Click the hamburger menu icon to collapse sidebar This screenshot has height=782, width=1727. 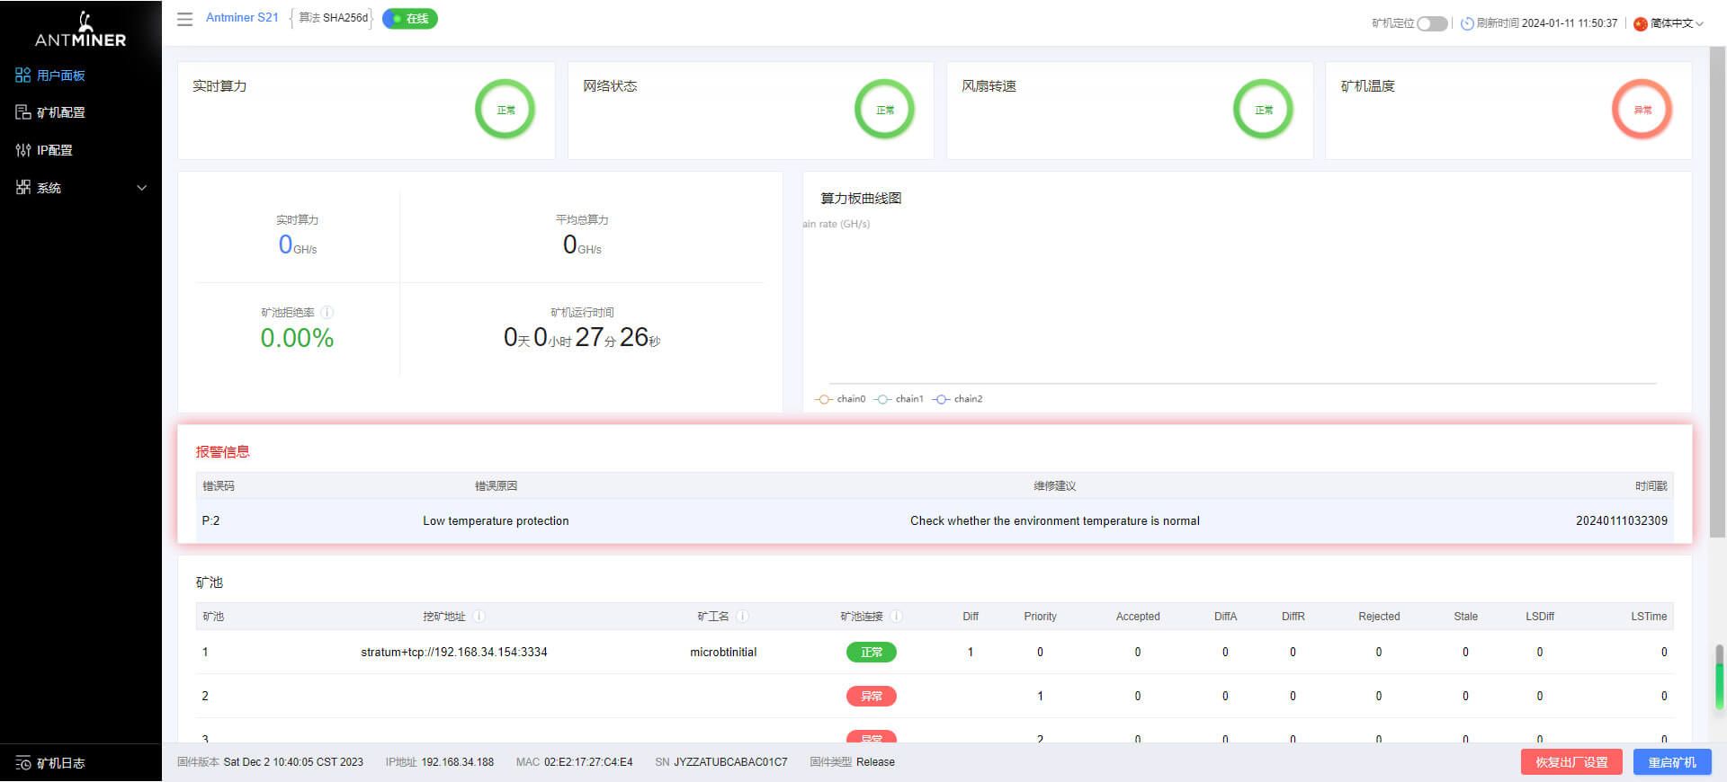[x=184, y=19]
